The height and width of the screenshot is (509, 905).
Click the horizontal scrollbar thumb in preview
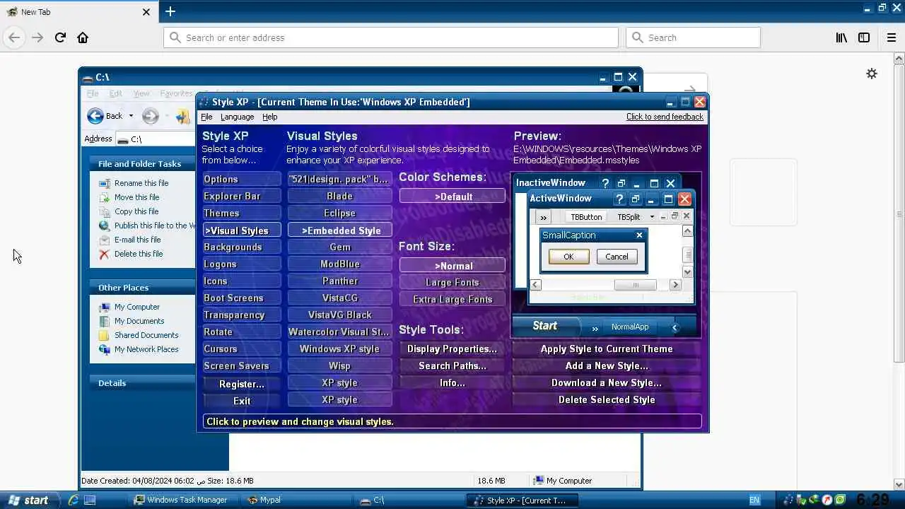click(x=635, y=285)
